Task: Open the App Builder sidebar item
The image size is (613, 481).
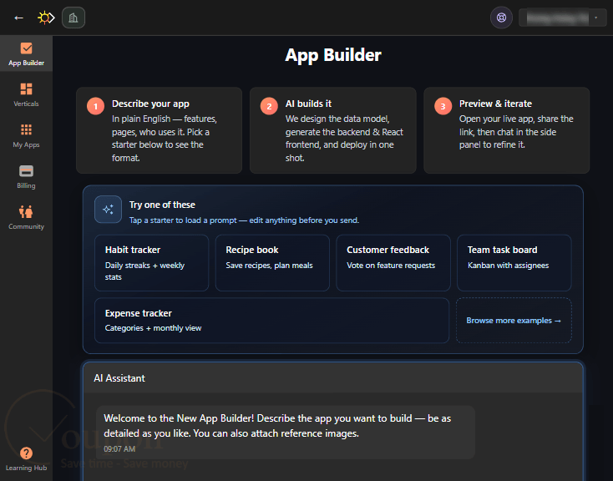Action: [26, 54]
